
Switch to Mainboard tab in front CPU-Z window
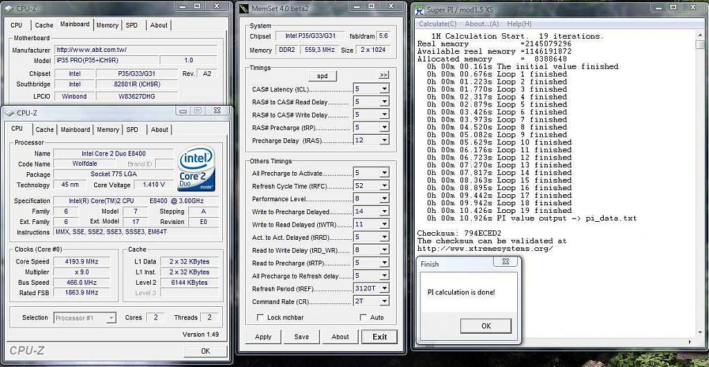(75, 129)
